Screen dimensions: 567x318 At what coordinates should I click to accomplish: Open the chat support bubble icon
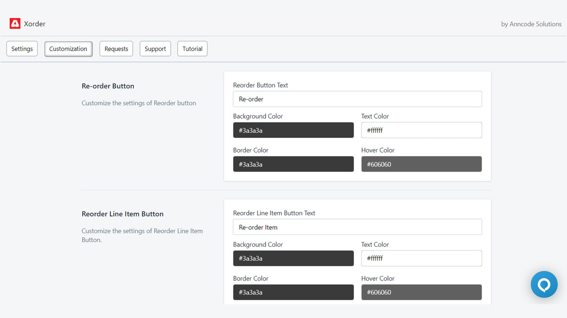pos(544,284)
